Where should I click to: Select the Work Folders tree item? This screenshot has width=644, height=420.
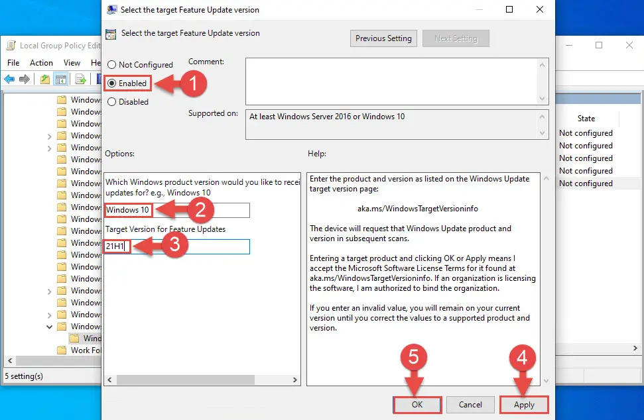click(85, 350)
